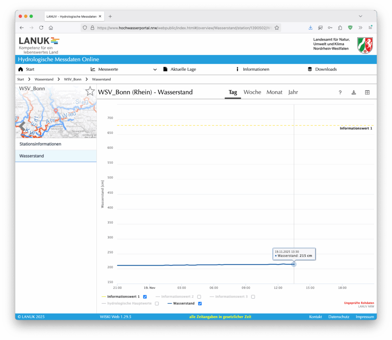Collapse the map with the left chevron

22,126
